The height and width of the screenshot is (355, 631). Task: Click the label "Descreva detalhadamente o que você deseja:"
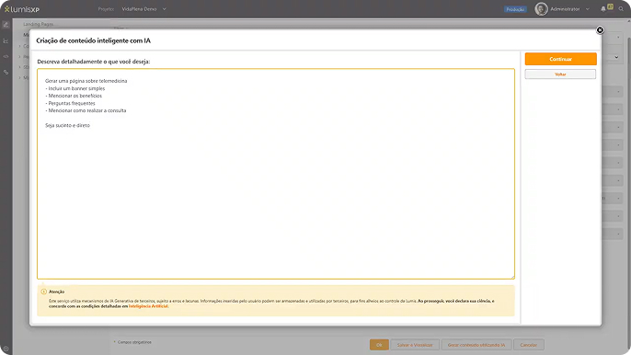[x=94, y=62]
